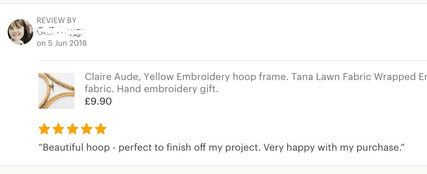Click the £9.90 price
This screenshot has height=174, width=427.
click(98, 101)
